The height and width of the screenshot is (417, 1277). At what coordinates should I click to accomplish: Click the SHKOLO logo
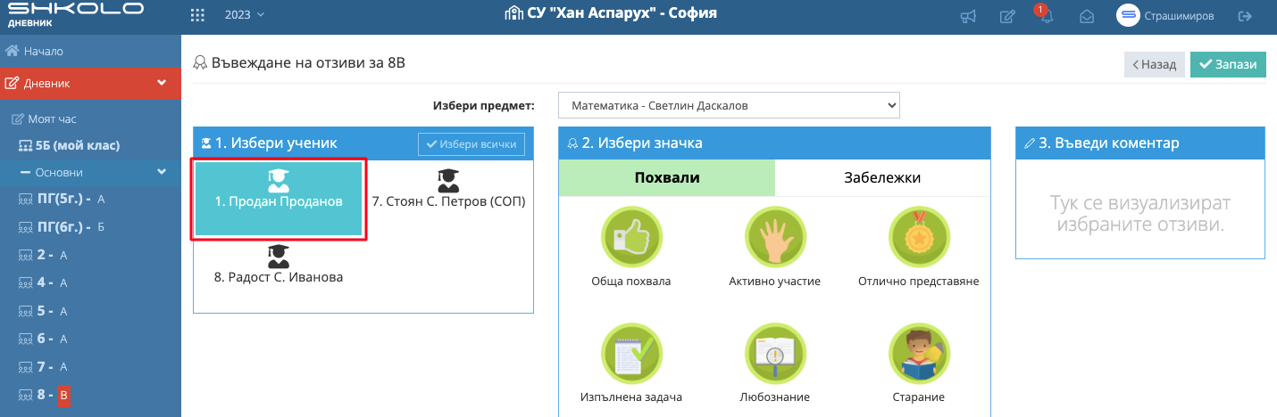75,14
